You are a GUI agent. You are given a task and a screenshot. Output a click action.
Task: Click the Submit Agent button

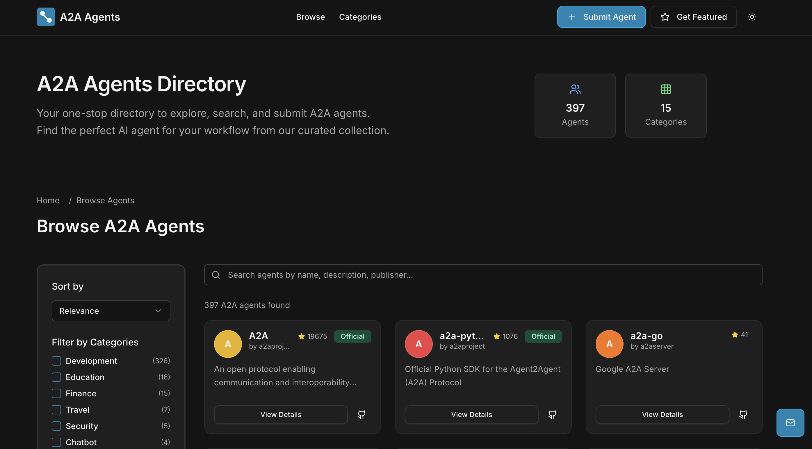601,17
